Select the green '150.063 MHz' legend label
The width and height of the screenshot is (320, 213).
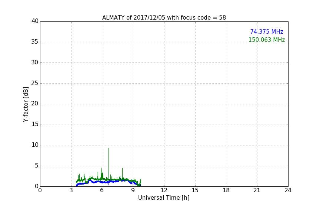[267, 40]
